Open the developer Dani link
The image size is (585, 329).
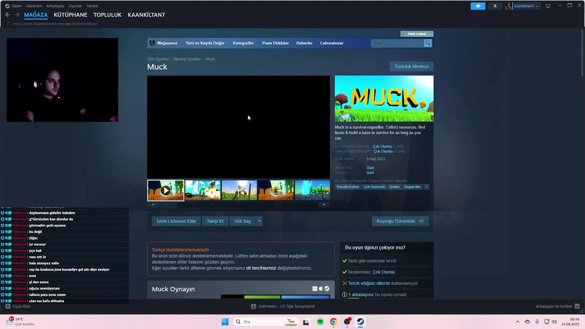tap(370, 168)
